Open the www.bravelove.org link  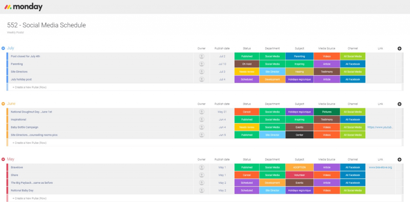point(380,167)
